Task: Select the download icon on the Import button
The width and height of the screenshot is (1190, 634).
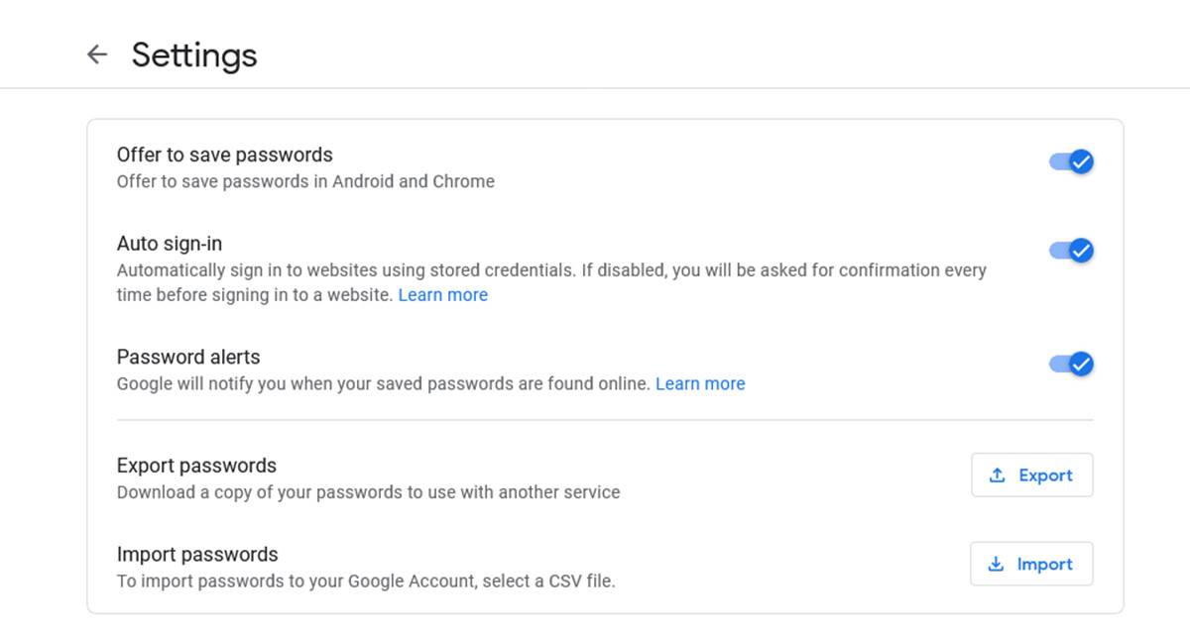Action: tap(995, 564)
